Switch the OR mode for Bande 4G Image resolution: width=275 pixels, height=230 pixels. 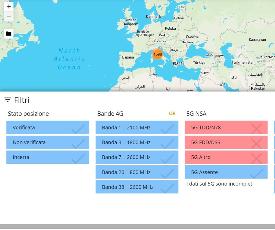172,114
